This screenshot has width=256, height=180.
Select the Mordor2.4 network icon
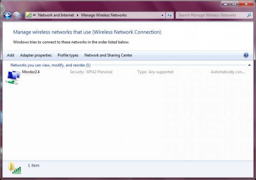13,77
